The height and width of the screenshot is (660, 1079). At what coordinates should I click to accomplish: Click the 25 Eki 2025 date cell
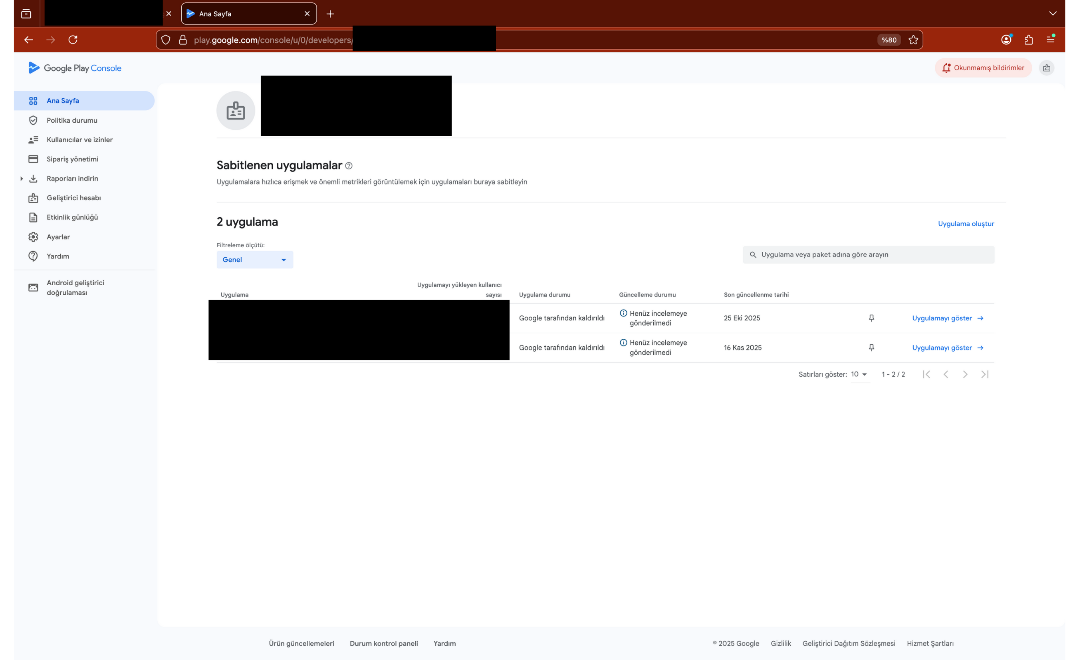pyautogui.click(x=742, y=318)
